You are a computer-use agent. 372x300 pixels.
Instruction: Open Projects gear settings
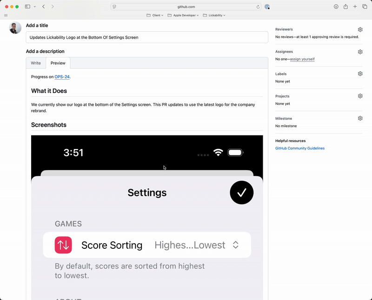pyautogui.click(x=360, y=96)
